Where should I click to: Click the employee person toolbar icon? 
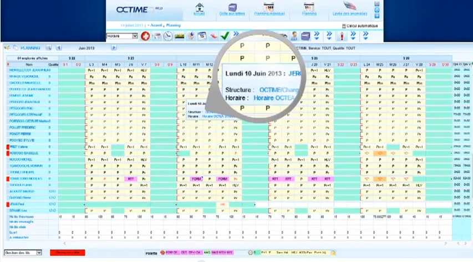(x=294, y=36)
